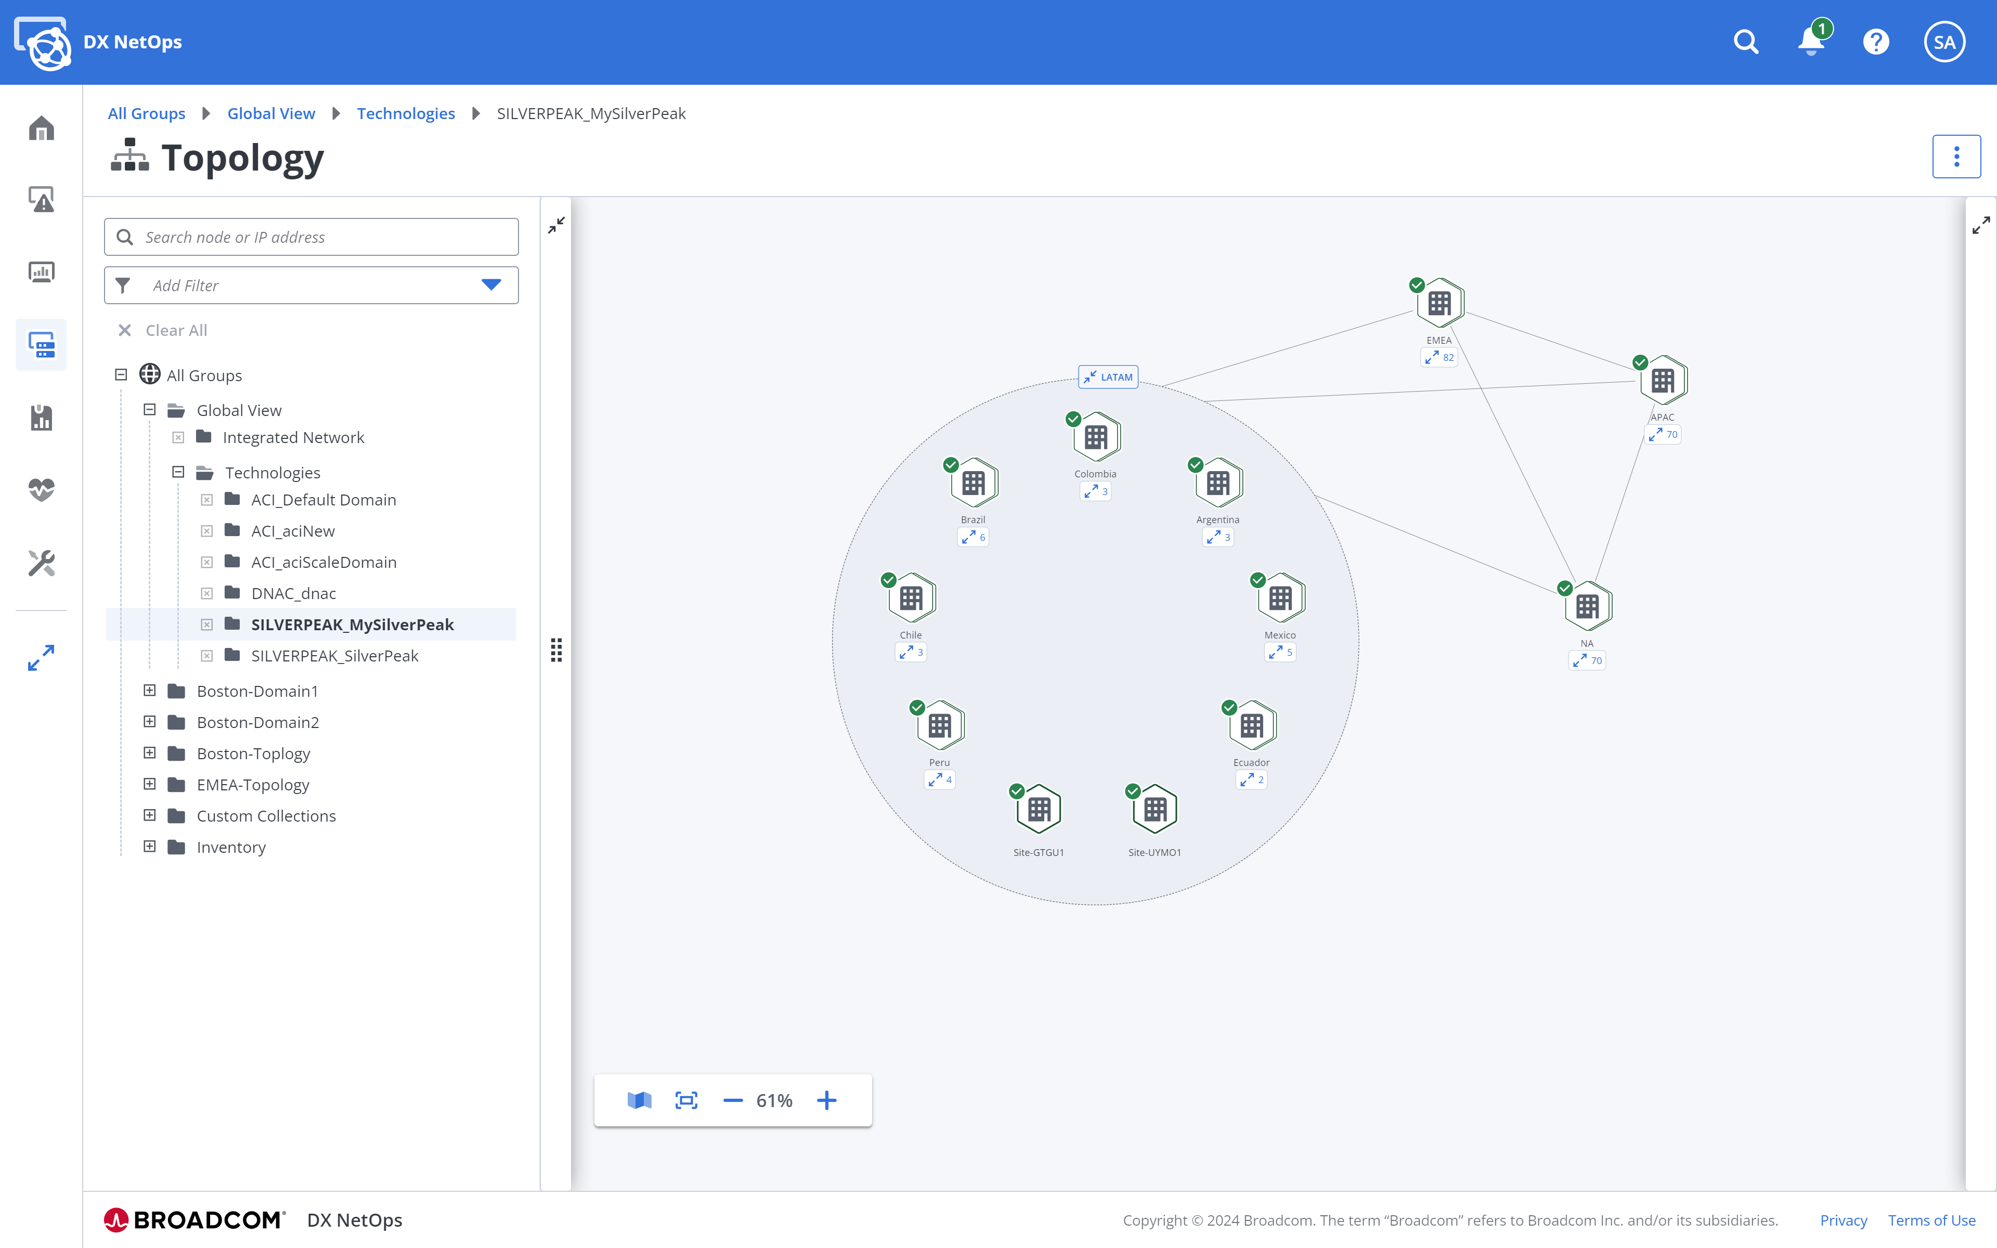1997x1248 pixels.
Task: Expand the EMEA group badge showing 82
Action: [1438, 357]
